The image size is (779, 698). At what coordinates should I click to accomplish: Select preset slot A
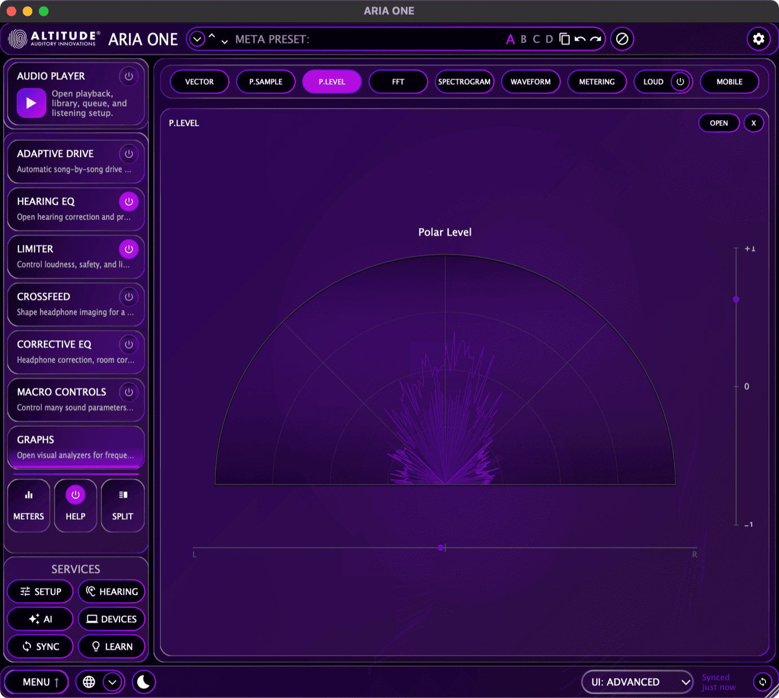point(510,39)
